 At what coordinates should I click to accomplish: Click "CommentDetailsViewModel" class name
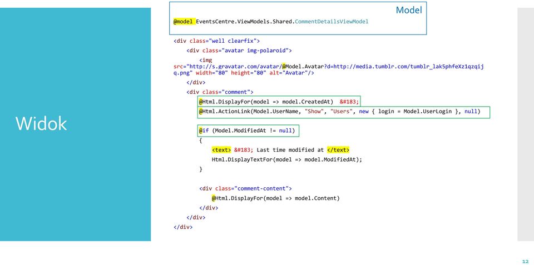point(332,22)
